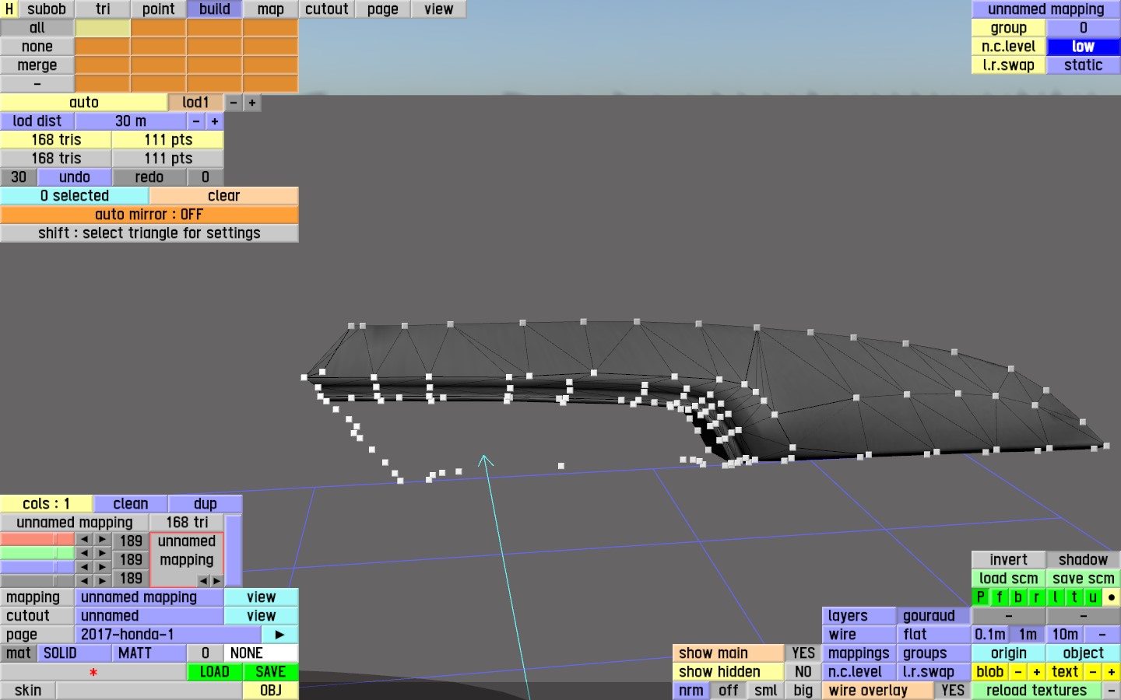The height and width of the screenshot is (700, 1121).
Task: Increase lod dist with its plus button
Action: pos(215,121)
